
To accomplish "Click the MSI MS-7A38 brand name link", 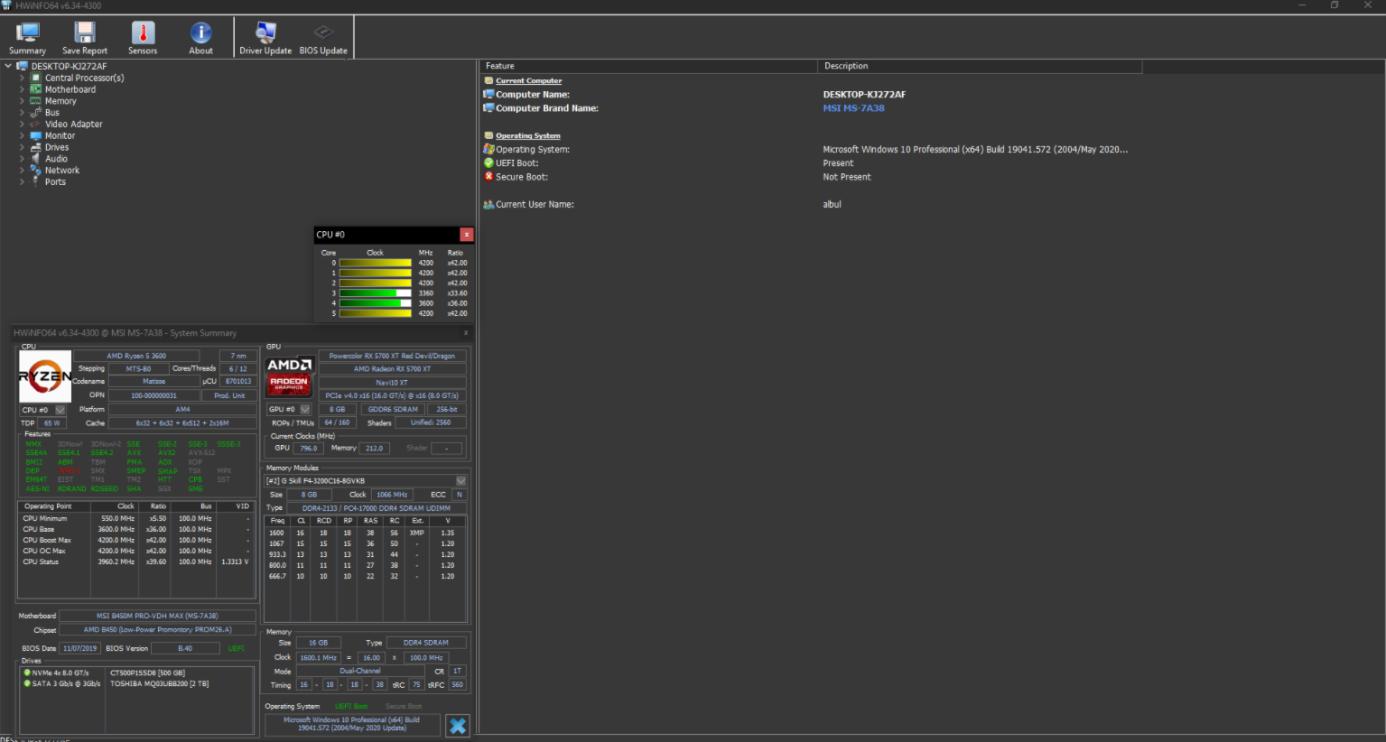I will 853,107.
